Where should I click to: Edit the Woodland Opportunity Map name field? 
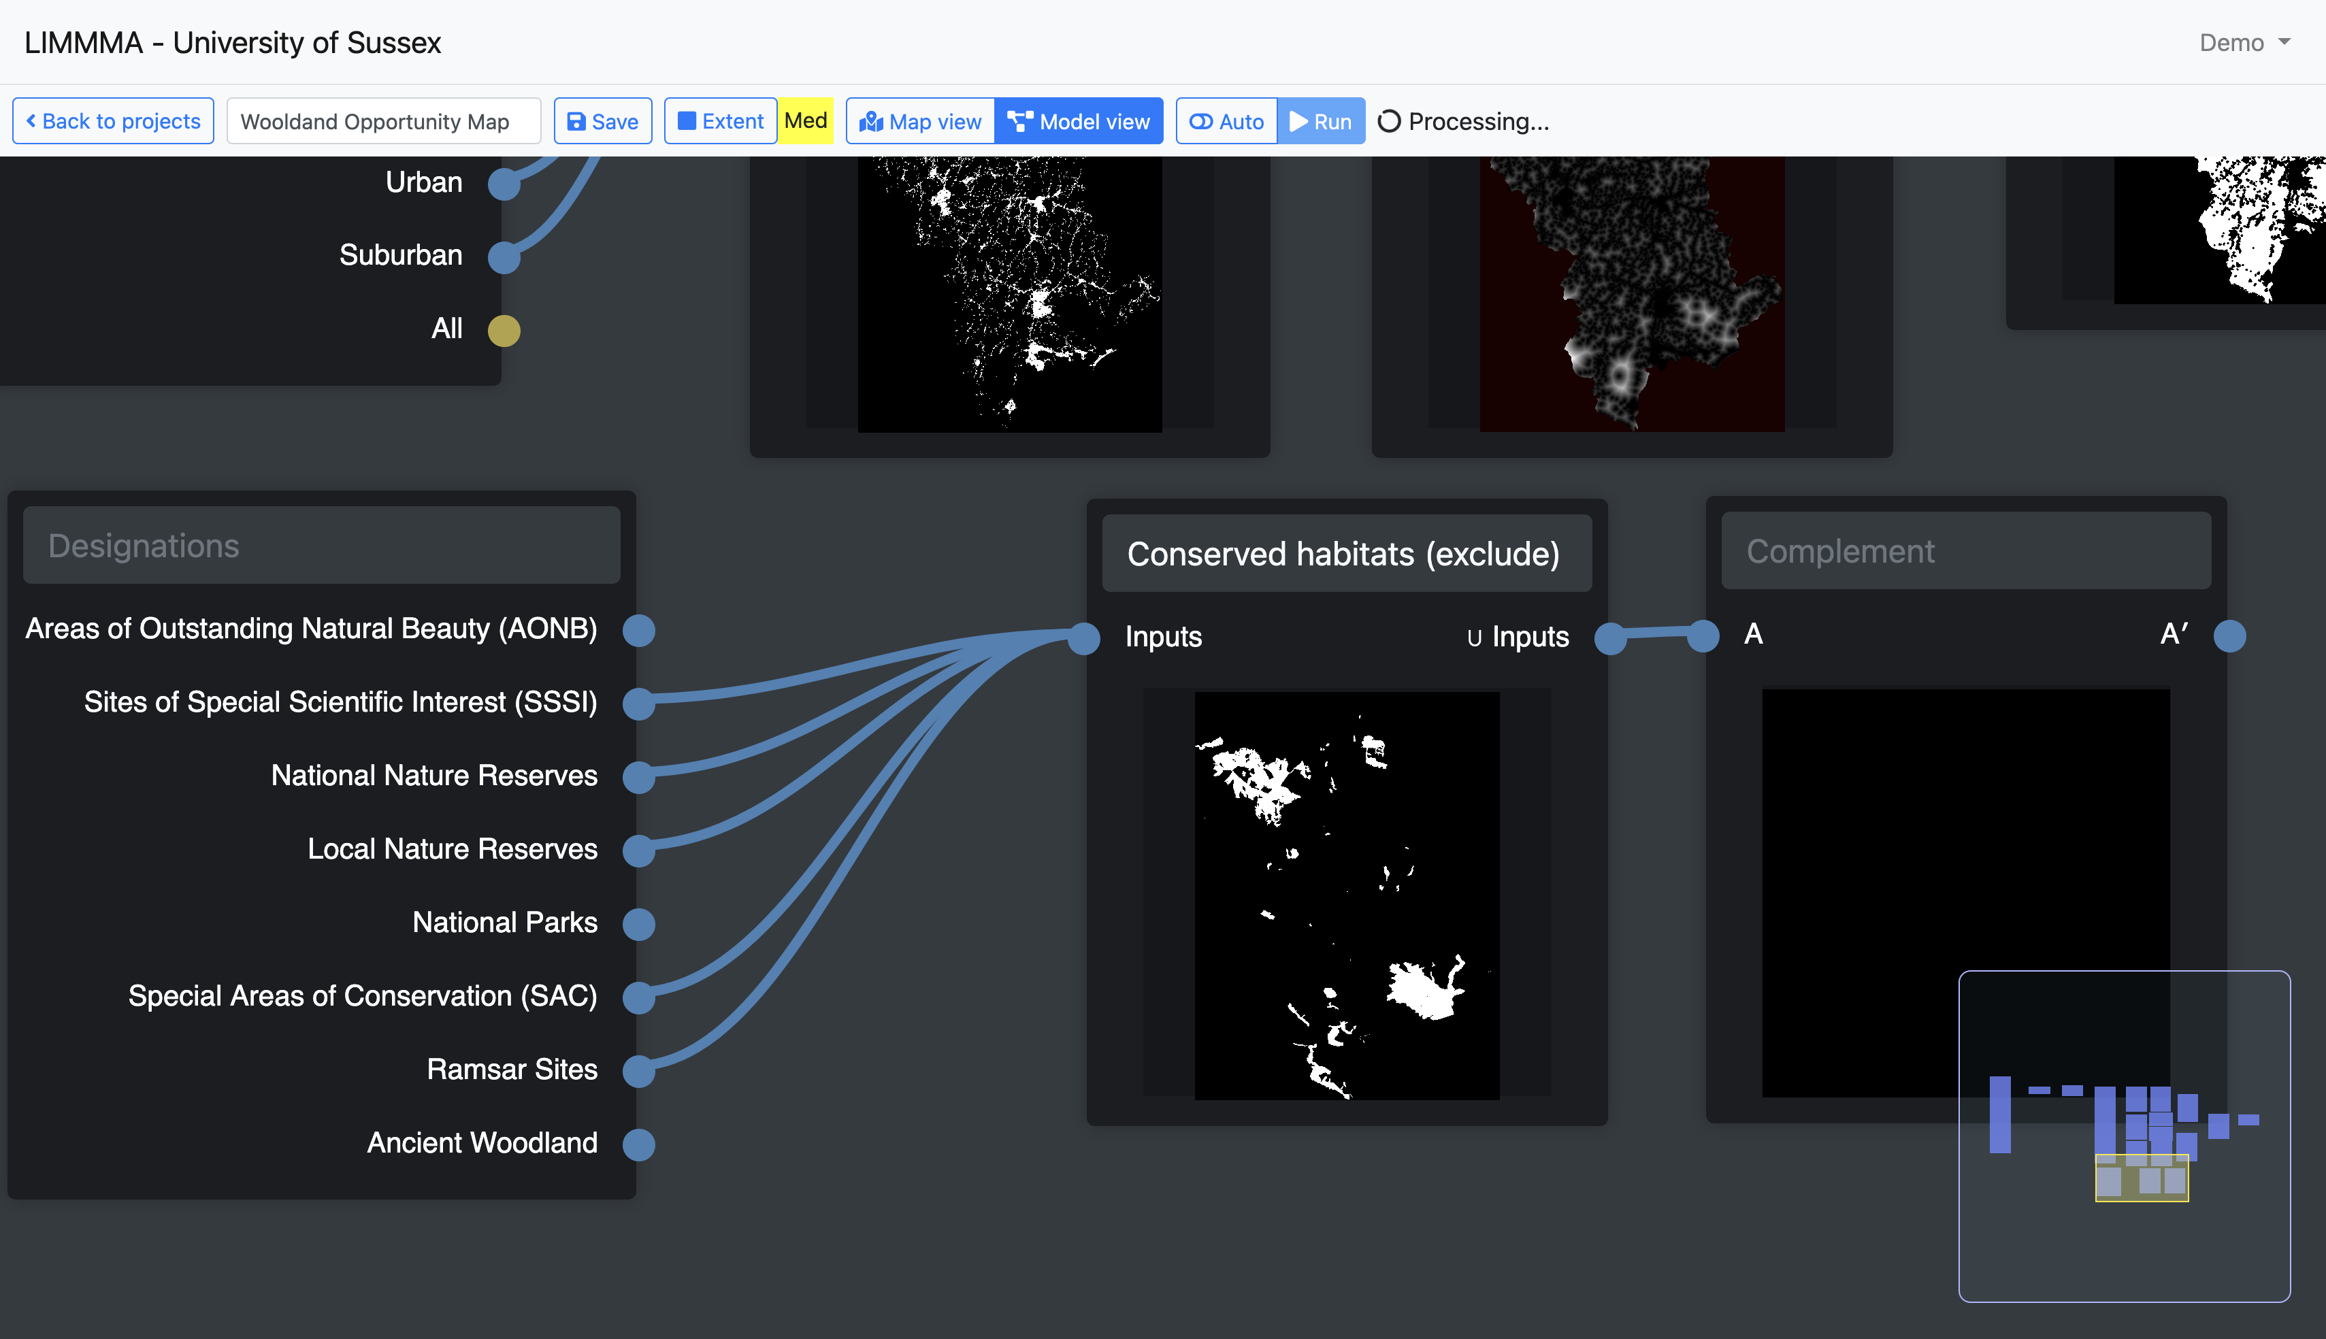coord(382,121)
